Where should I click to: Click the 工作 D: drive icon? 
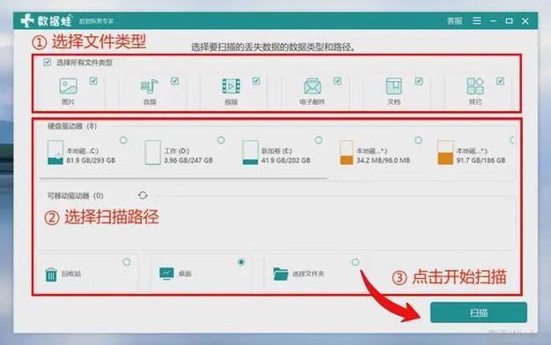point(152,152)
